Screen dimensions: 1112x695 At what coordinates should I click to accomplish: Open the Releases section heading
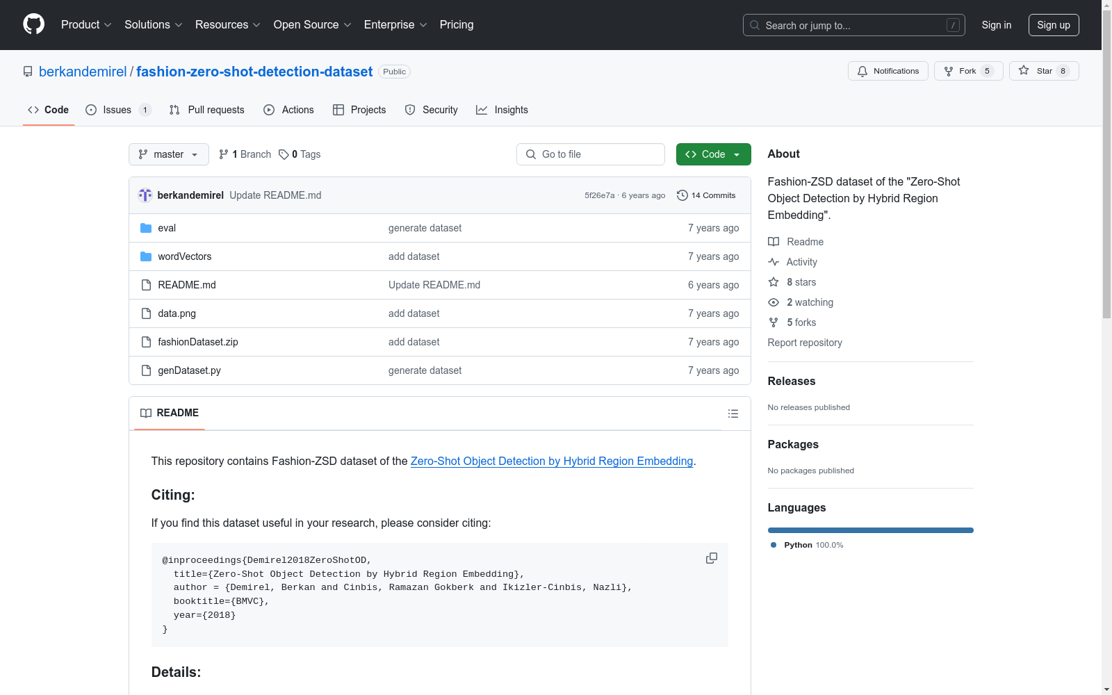click(792, 381)
